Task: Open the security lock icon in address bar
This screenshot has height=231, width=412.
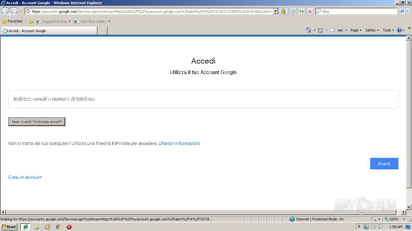Action: 283,12
